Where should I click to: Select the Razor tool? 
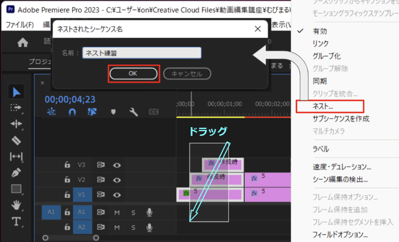[x=16, y=140]
